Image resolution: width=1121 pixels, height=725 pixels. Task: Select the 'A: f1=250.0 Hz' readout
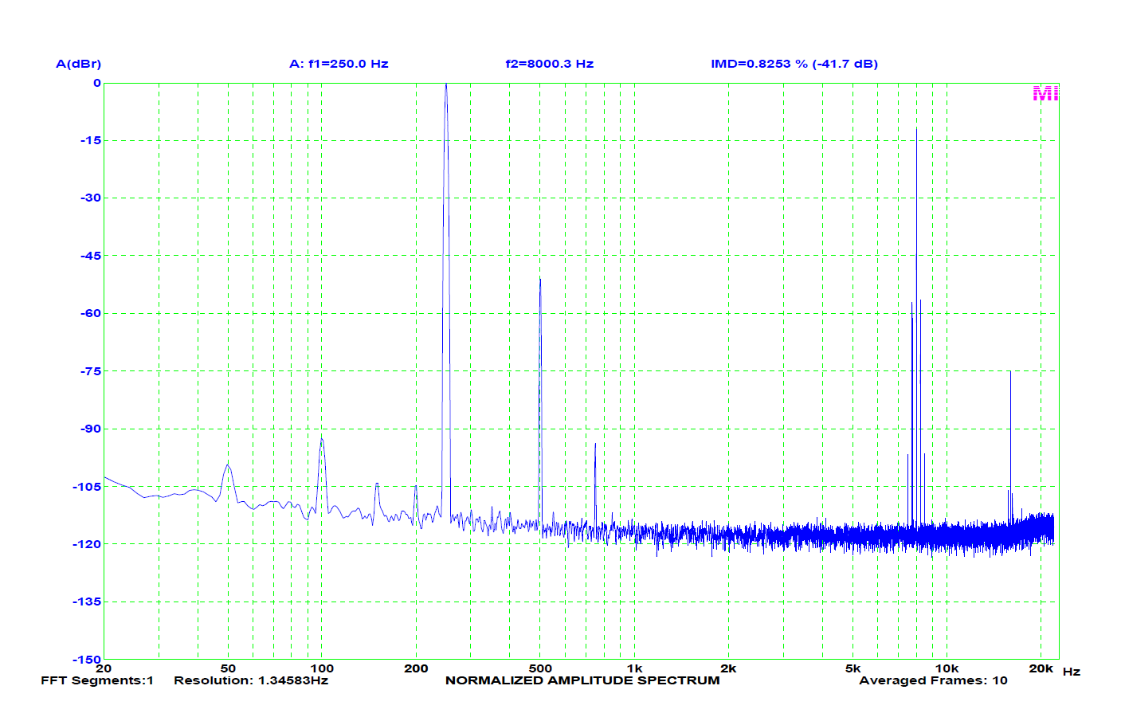click(x=339, y=64)
